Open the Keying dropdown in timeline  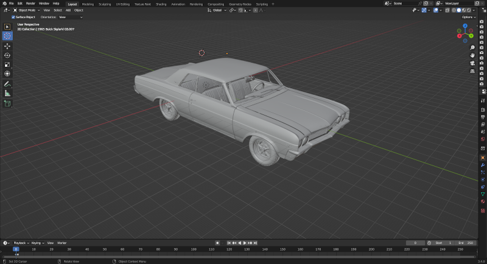tap(38, 243)
